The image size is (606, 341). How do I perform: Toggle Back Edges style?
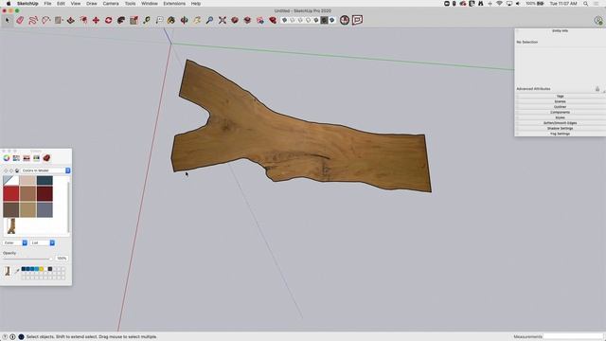click(x=293, y=20)
